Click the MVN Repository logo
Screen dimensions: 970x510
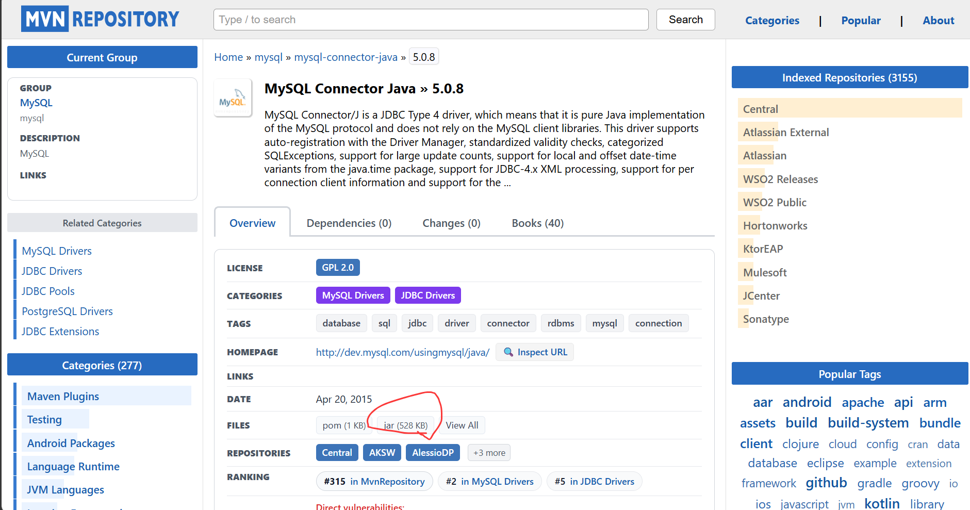100,19
